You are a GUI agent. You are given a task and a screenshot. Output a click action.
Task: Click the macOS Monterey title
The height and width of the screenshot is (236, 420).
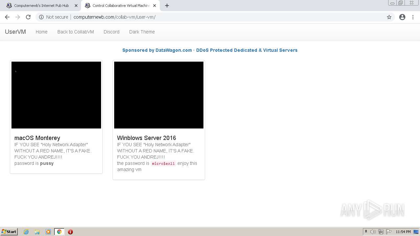(x=37, y=138)
